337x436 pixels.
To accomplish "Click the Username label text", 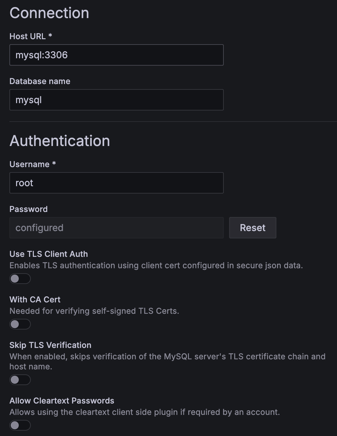I will click(29, 164).
